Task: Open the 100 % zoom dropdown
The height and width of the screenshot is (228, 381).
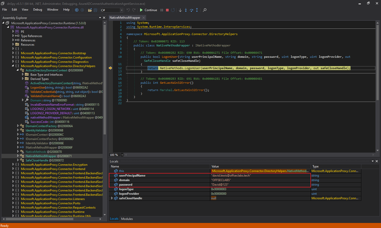Action: (122, 155)
